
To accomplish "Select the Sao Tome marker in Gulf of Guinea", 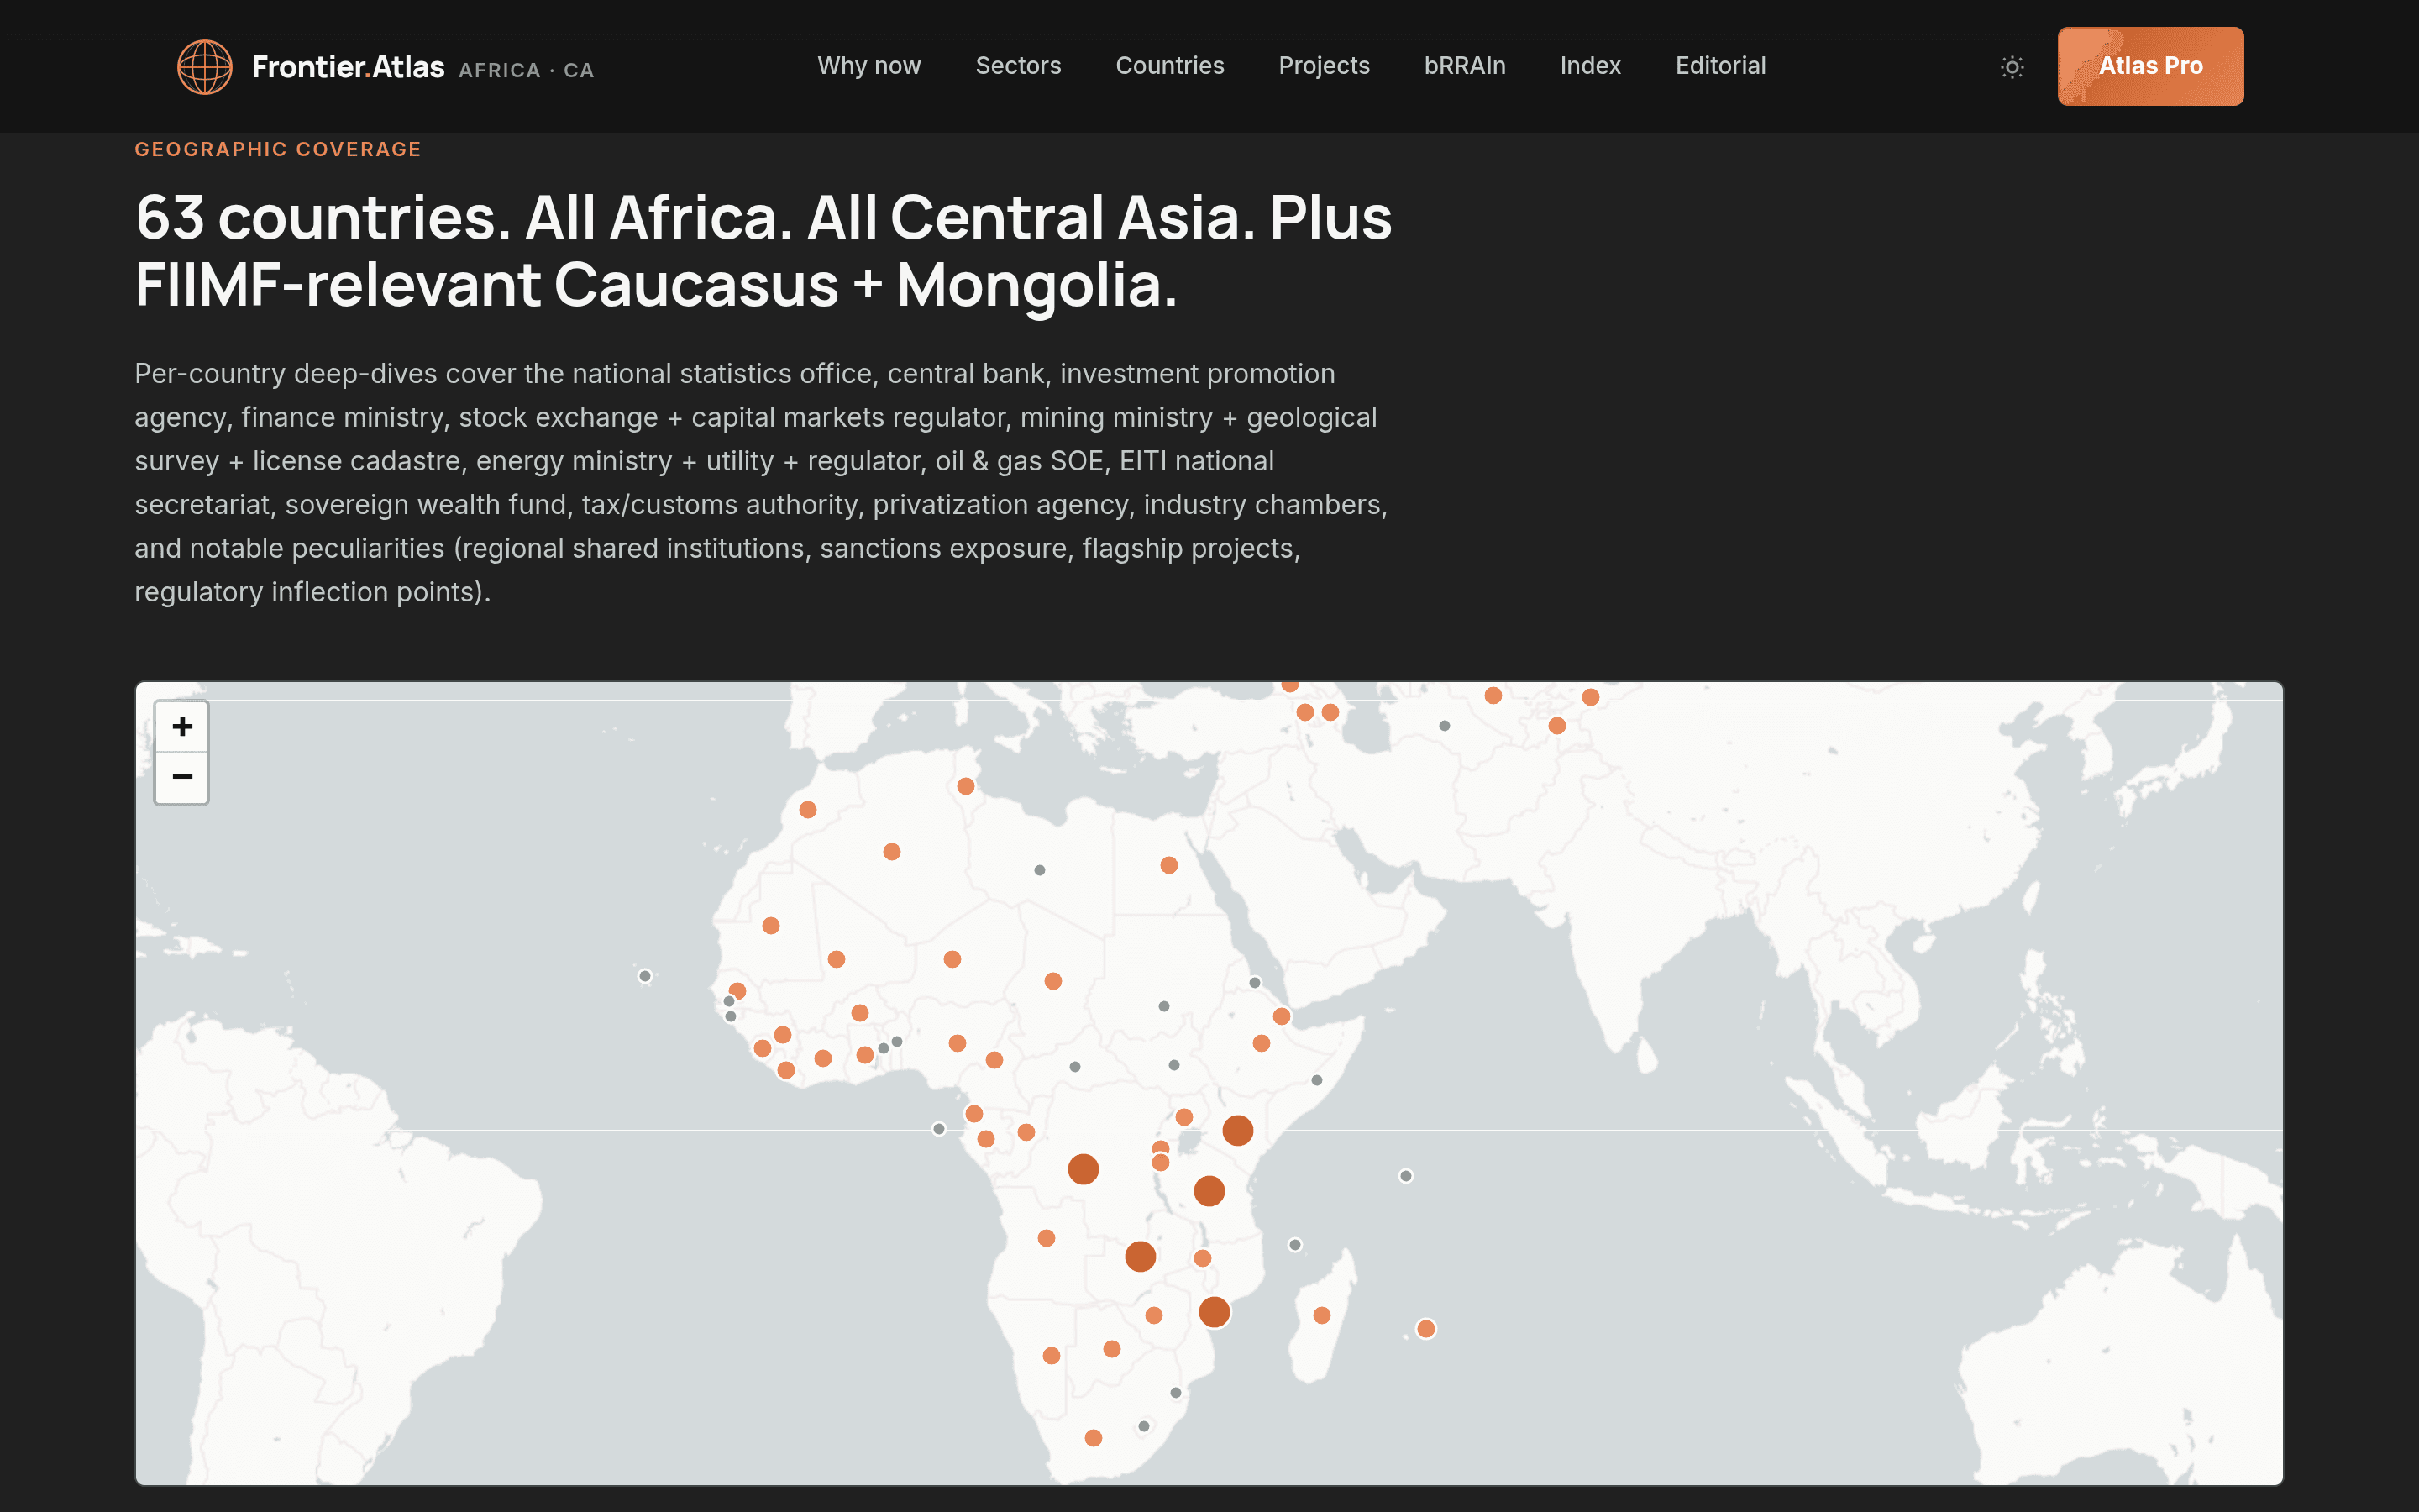I will (938, 1129).
